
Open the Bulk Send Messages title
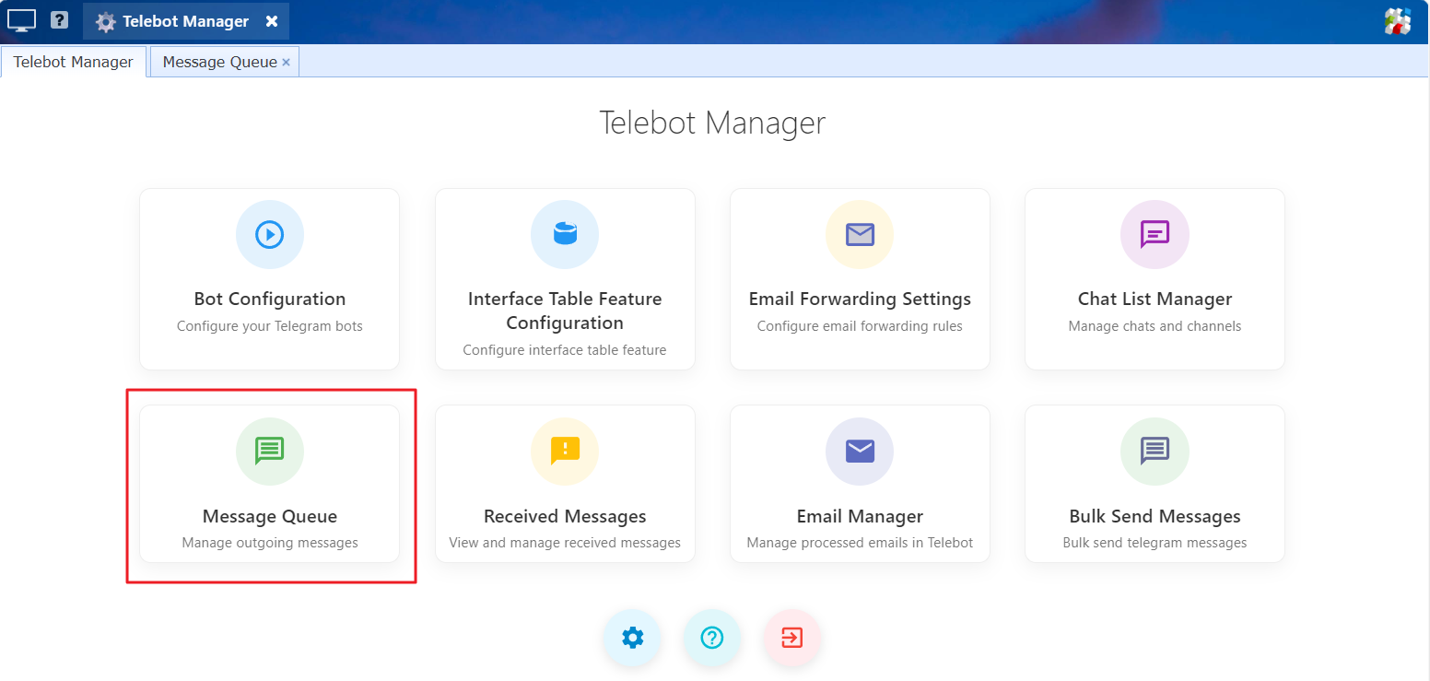coord(1155,516)
